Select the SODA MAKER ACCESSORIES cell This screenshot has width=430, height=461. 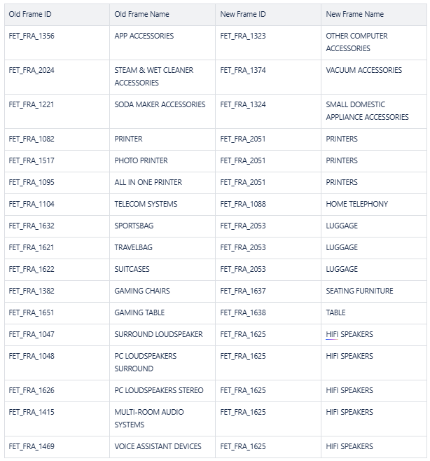[x=160, y=104]
